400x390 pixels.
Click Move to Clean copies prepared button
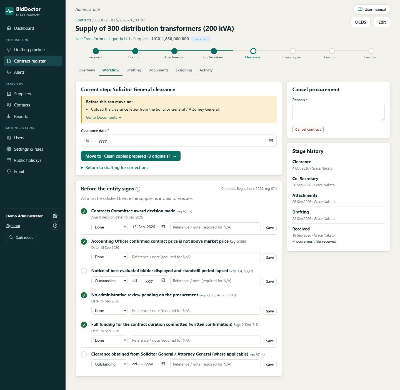coord(131,156)
